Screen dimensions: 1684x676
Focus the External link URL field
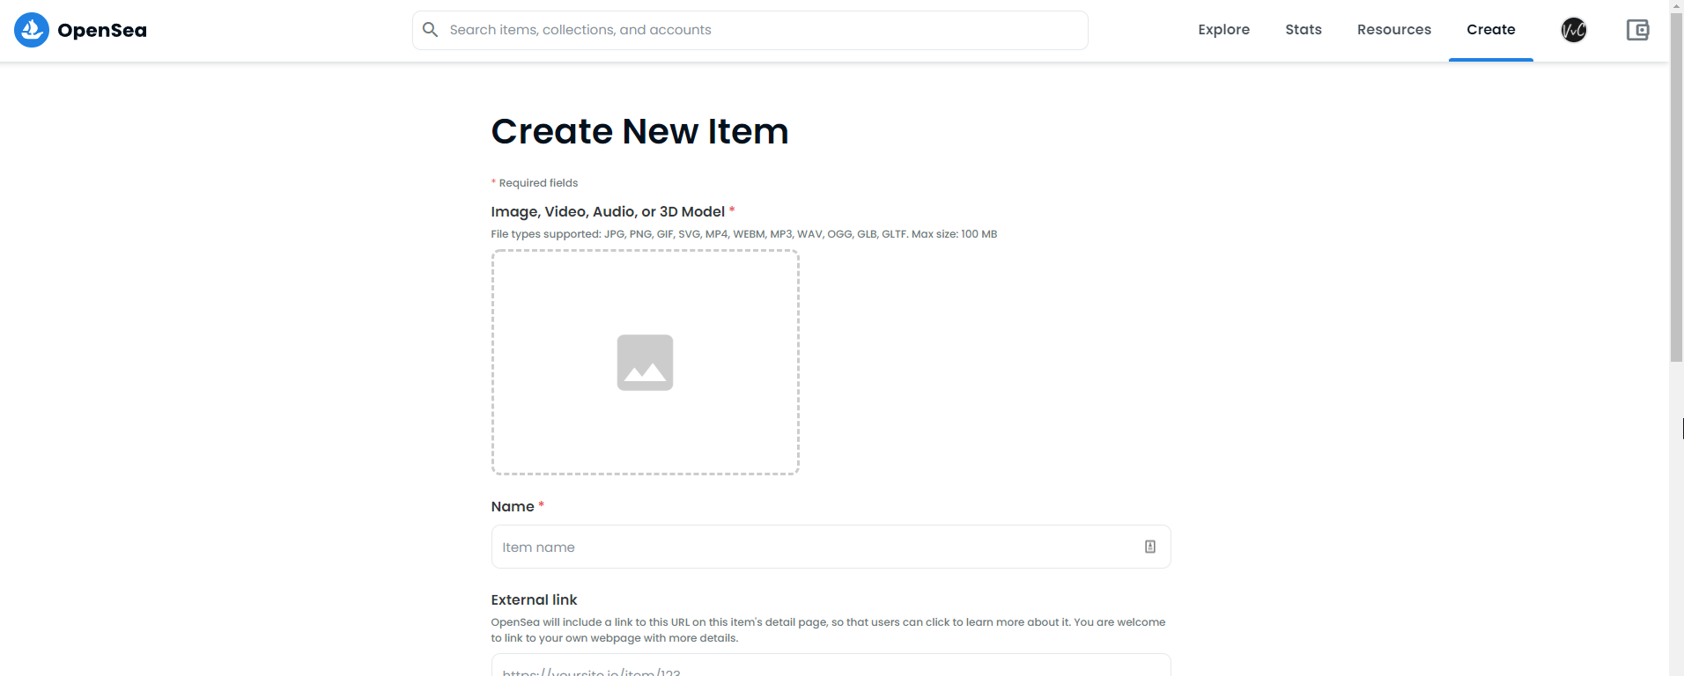[830, 666]
